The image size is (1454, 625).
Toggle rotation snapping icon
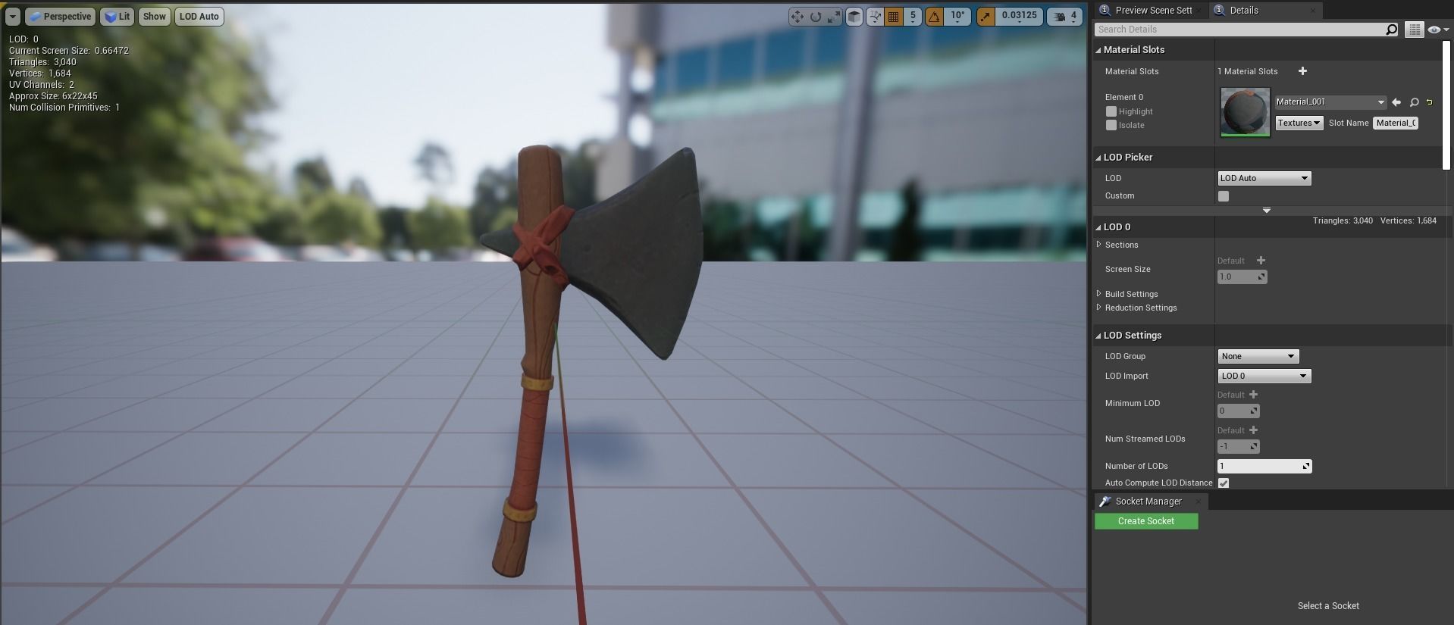click(934, 17)
